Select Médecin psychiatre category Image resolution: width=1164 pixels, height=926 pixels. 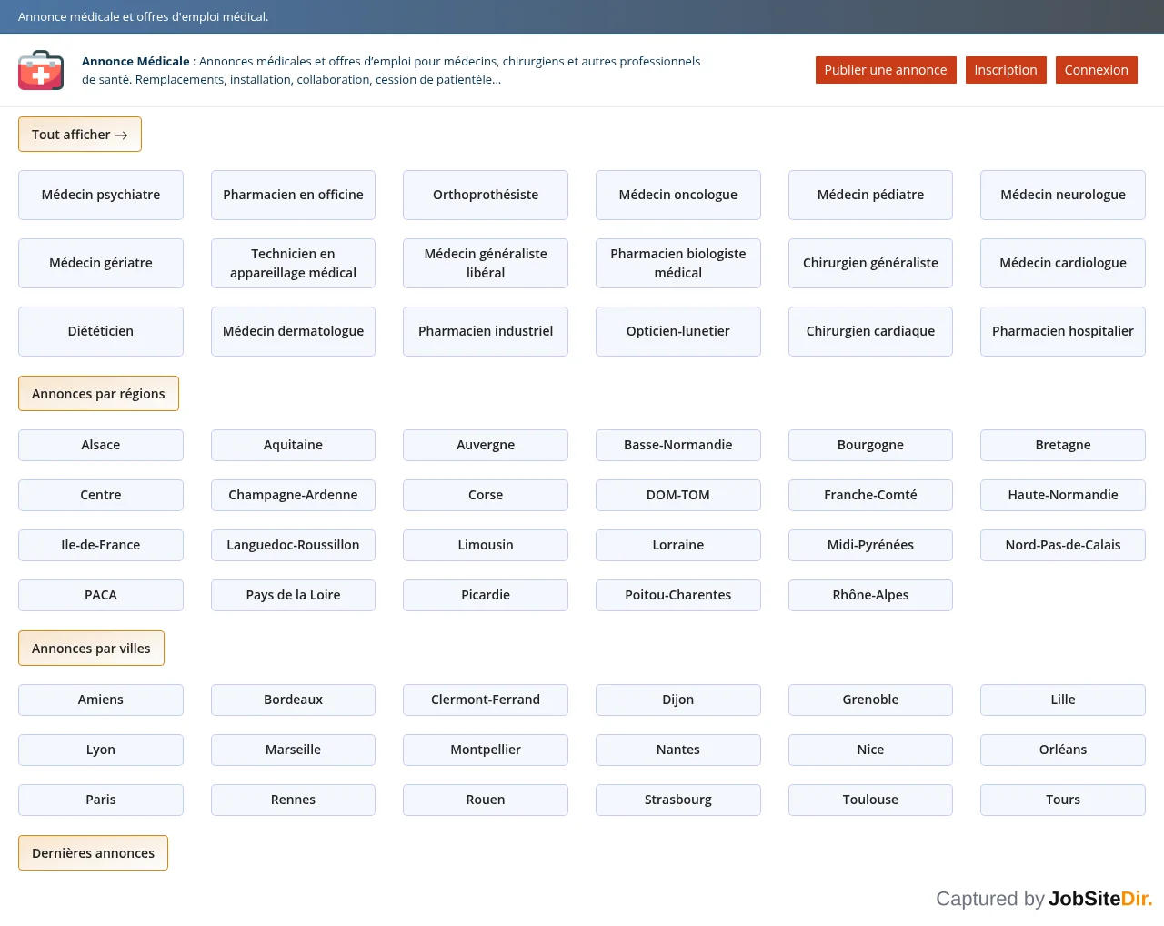[x=101, y=195]
